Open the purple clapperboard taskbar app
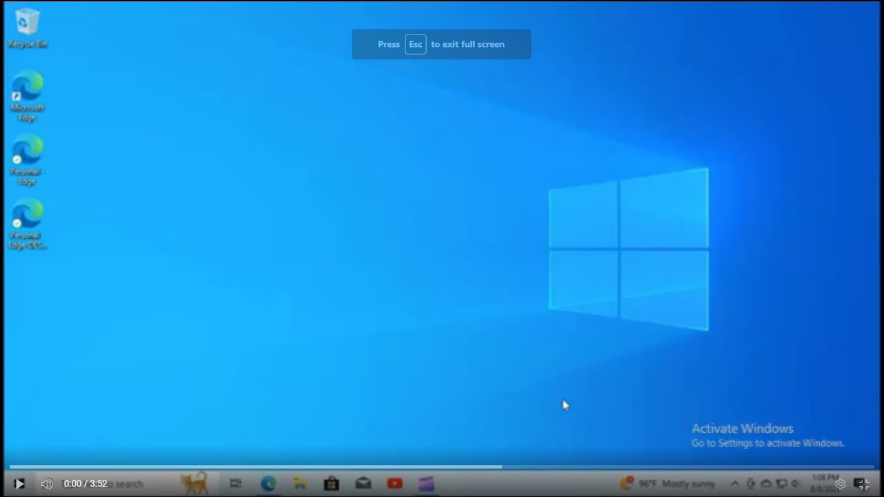This screenshot has width=884, height=497. tap(427, 484)
